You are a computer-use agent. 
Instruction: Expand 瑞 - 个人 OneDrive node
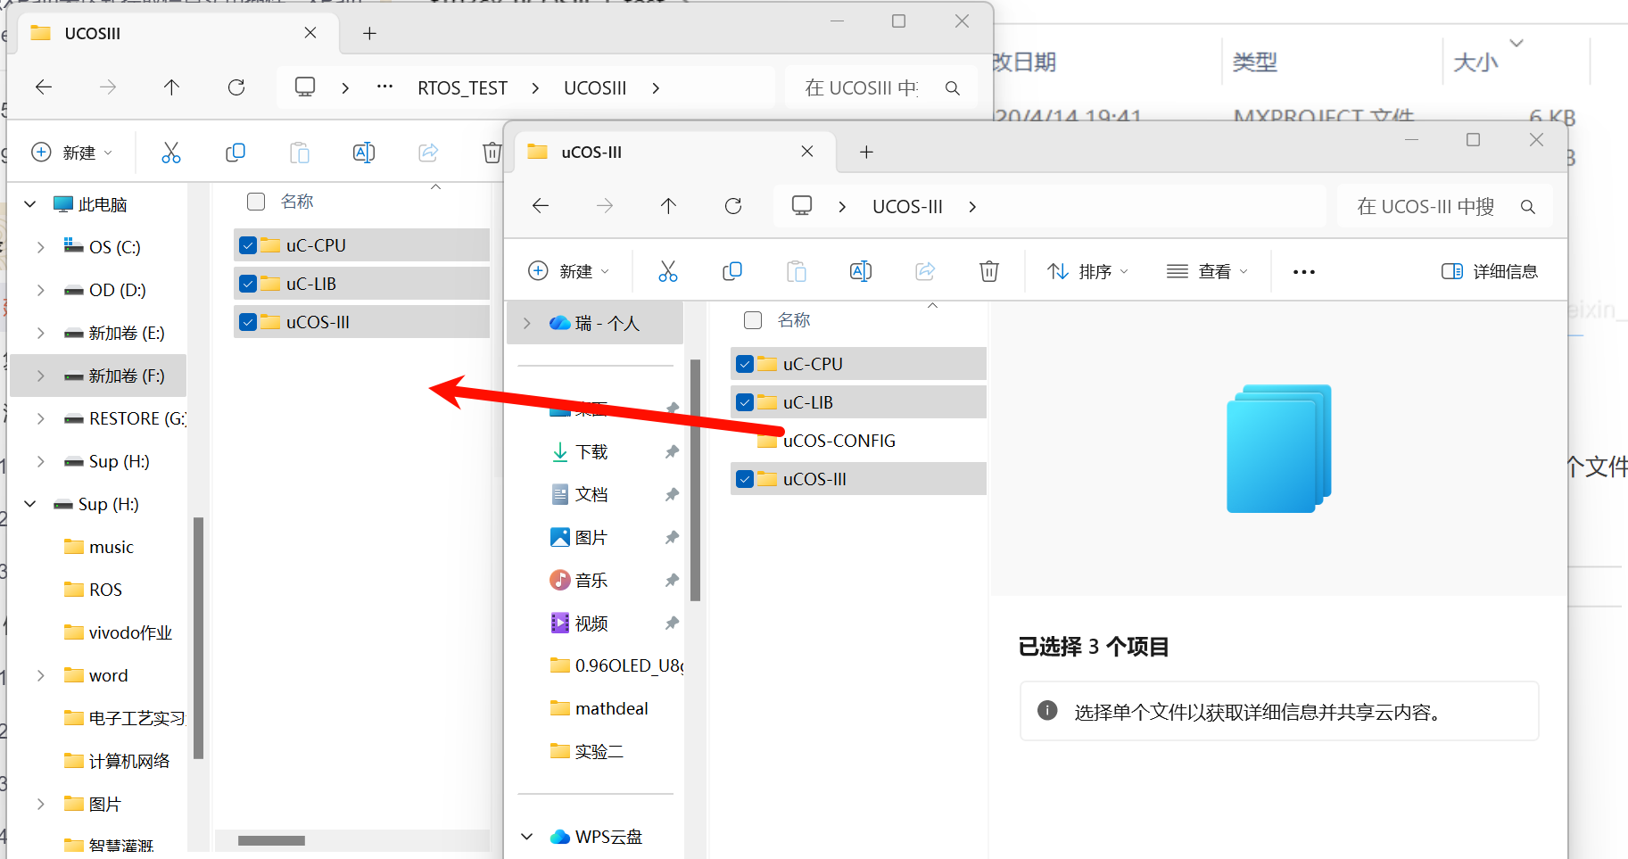[527, 323]
